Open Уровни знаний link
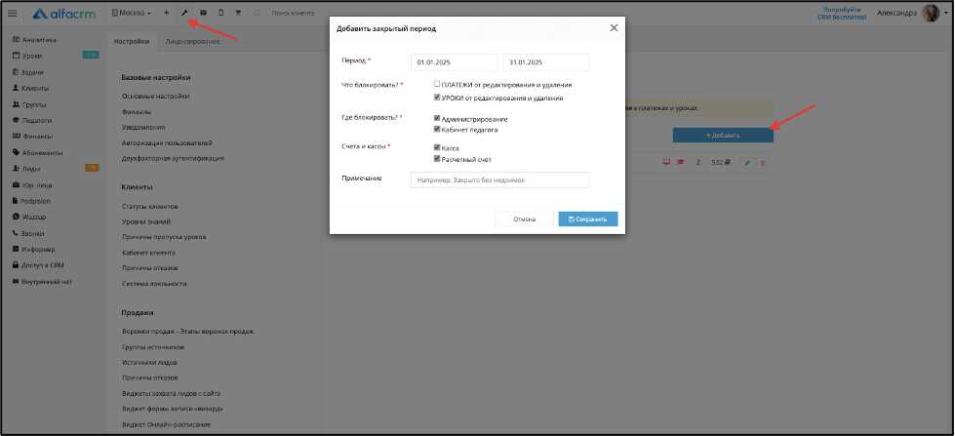The width and height of the screenshot is (955, 436). point(145,221)
